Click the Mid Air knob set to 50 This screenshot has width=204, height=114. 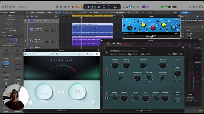[x=44, y=92]
